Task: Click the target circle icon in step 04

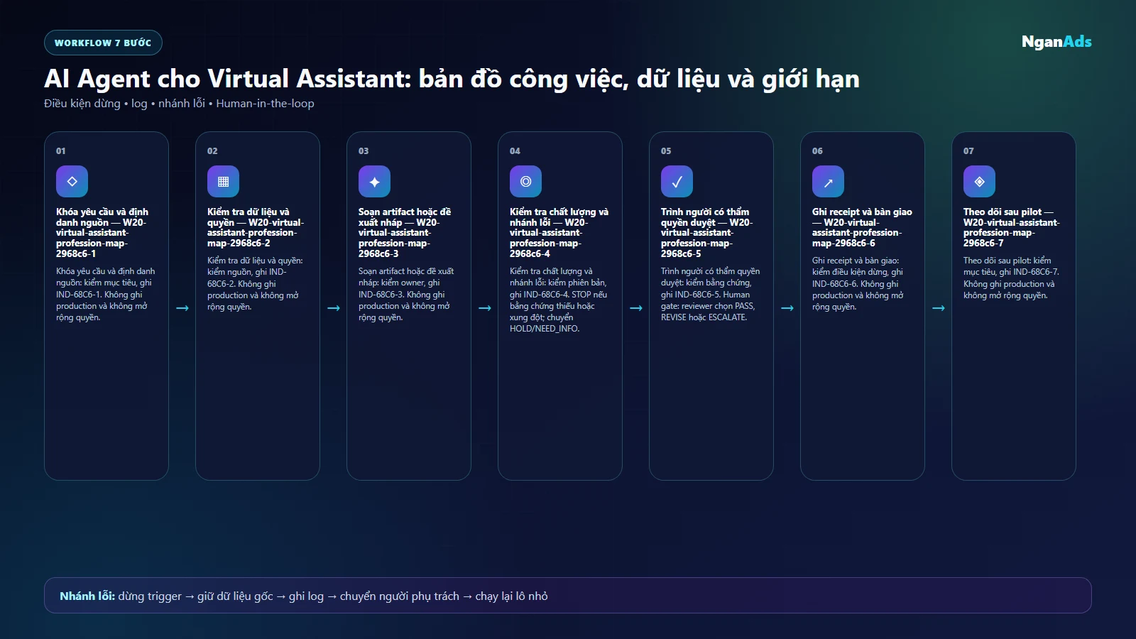Action: pyautogui.click(x=525, y=182)
